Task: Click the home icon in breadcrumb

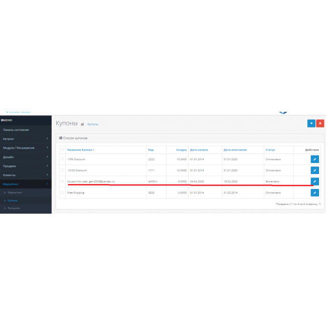Action: click(x=82, y=124)
